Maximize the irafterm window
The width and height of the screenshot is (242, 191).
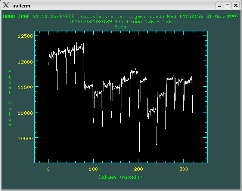pyautogui.click(x=227, y=6)
